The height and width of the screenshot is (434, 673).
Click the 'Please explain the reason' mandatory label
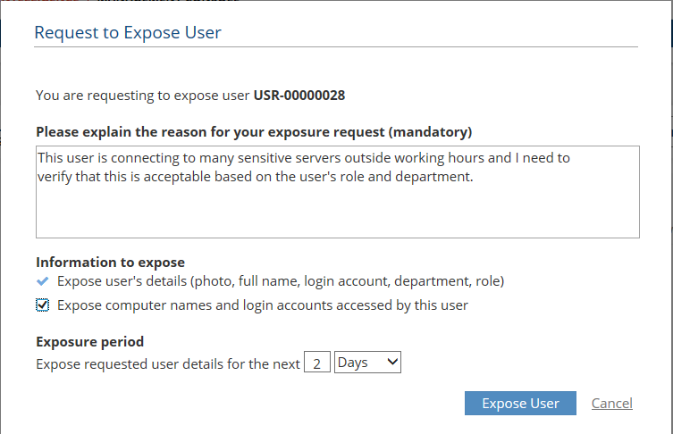254,132
